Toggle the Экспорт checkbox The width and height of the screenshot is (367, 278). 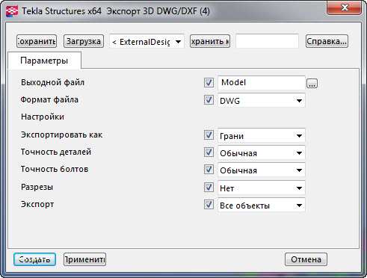click(209, 205)
